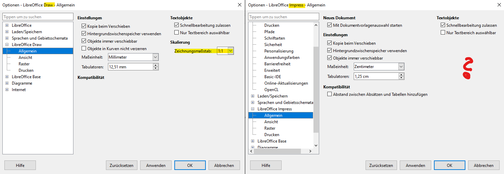The width and height of the screenshot is (504, 174).
Task: Open Anwendungsfarben in Impress options tree
Action: click(x=282, y=58)
